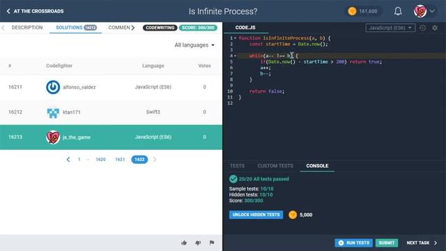Open the Comments tab

(x=119, y=28)
